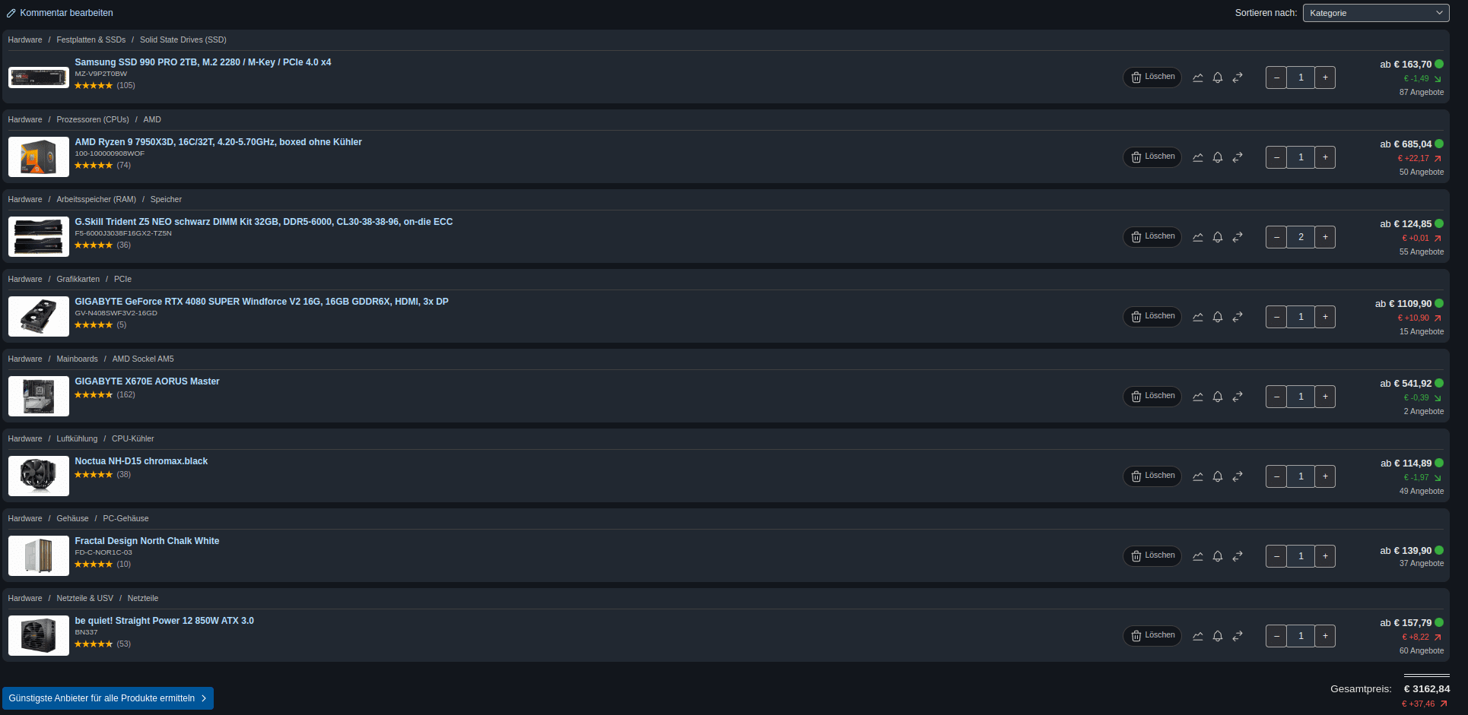Screen dimensions: 1468x715
Task: Decrease quantity of G.Skill Trident Z5 RAM
Action: click(x=1276, y=237)
